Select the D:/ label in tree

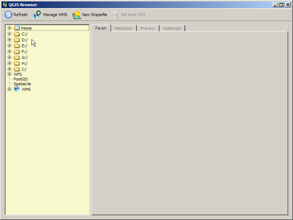click(25, 40)
